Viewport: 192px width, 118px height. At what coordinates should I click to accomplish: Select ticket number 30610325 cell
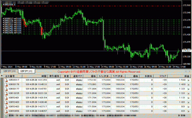[14, 93]
